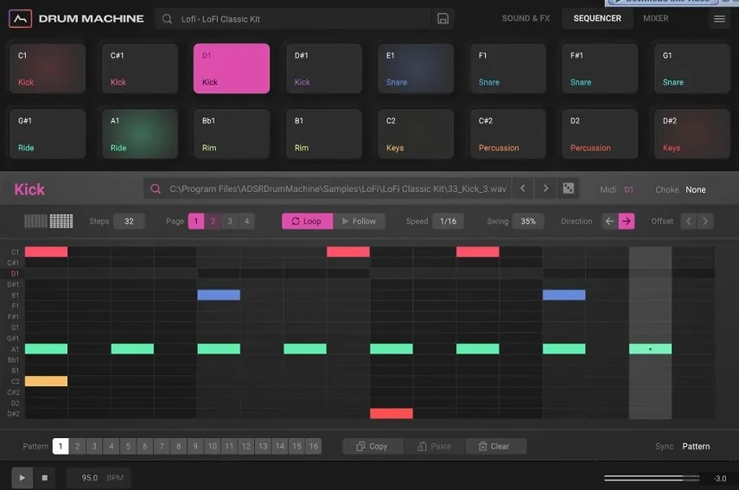739x490 pixels.
Task: Paste the pattern
Action: point(434,446)
